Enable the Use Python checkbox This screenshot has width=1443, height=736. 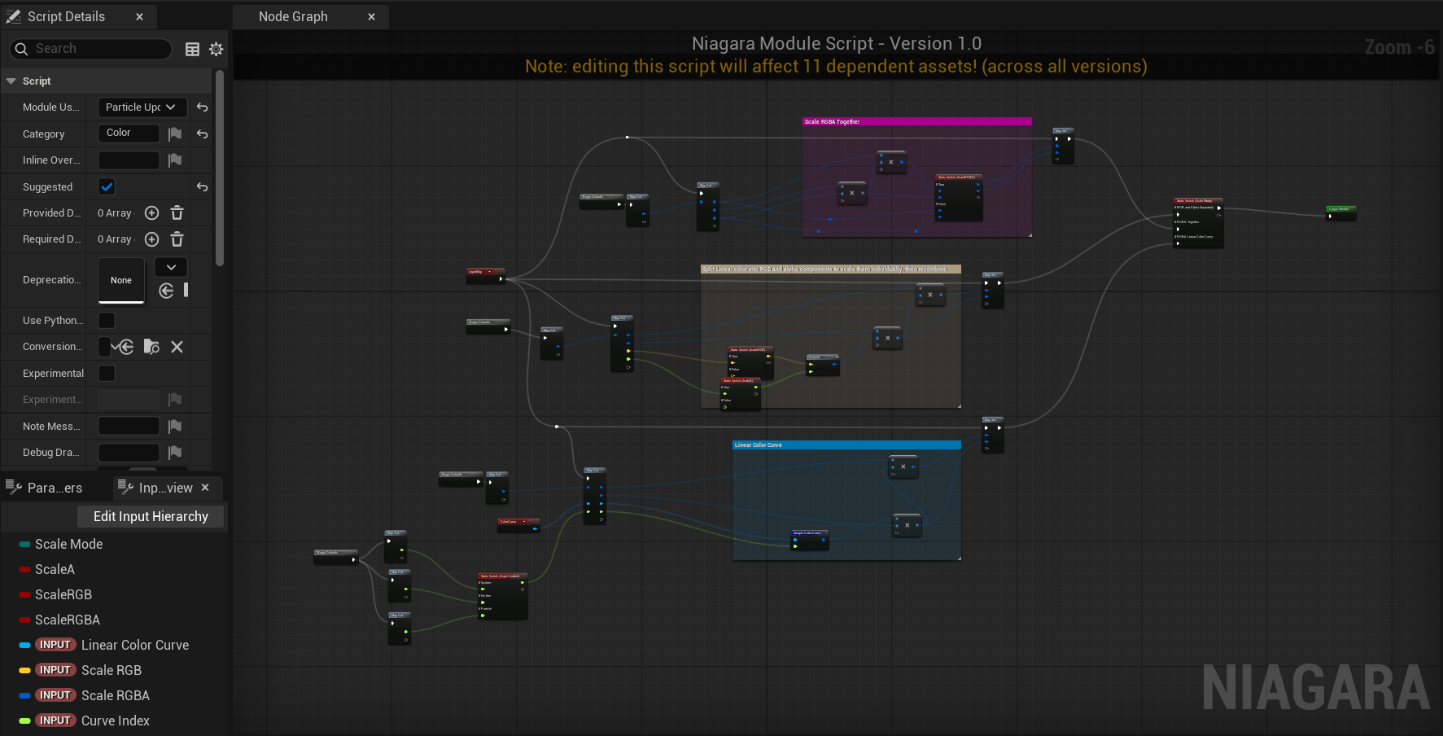(107, 321)
